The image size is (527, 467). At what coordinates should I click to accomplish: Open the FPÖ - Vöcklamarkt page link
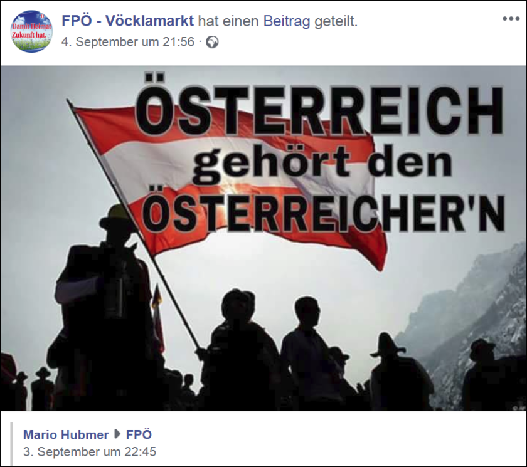coord(128,21)
